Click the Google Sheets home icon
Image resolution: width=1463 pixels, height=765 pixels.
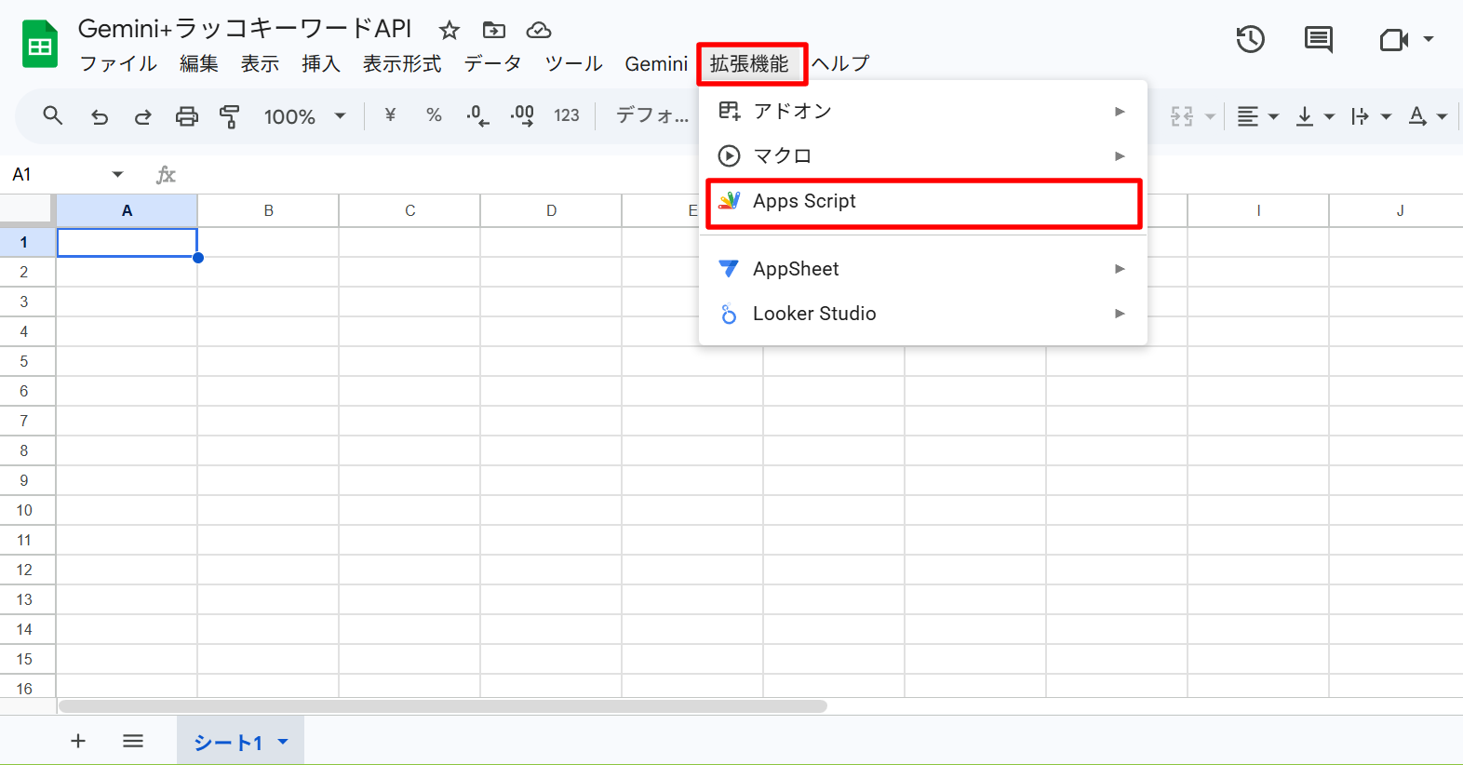(x=40, y=44)
